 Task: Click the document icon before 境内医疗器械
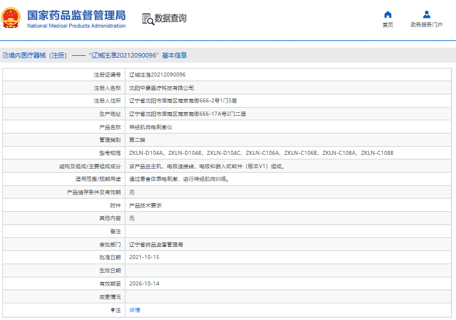[5, 55]
